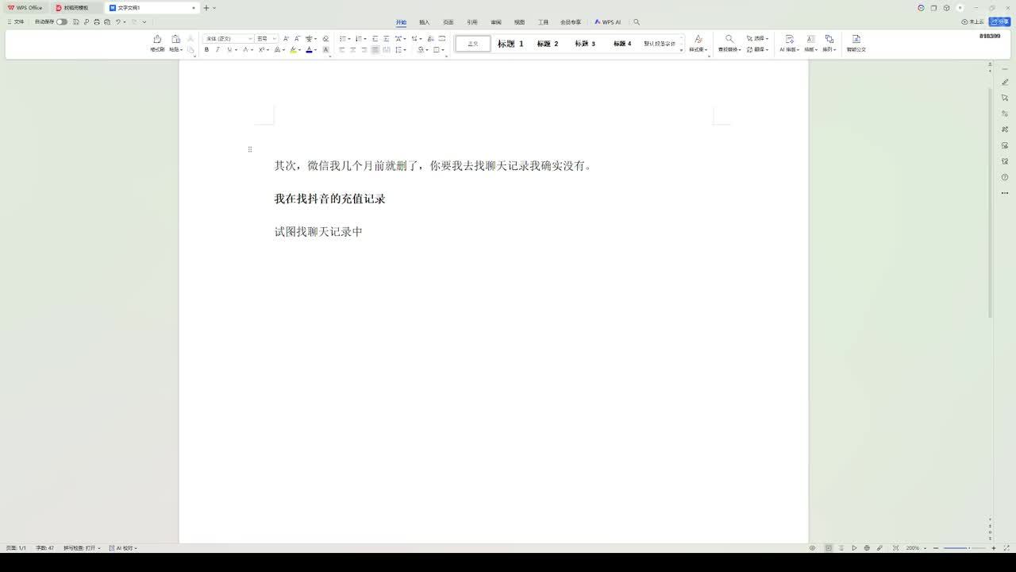Click the pen tool in right sidebar
This screenshot has height=572, width=1016.
tap(1005, 82)
